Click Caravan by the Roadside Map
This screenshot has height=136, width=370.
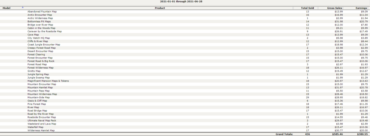coord(44,31)
